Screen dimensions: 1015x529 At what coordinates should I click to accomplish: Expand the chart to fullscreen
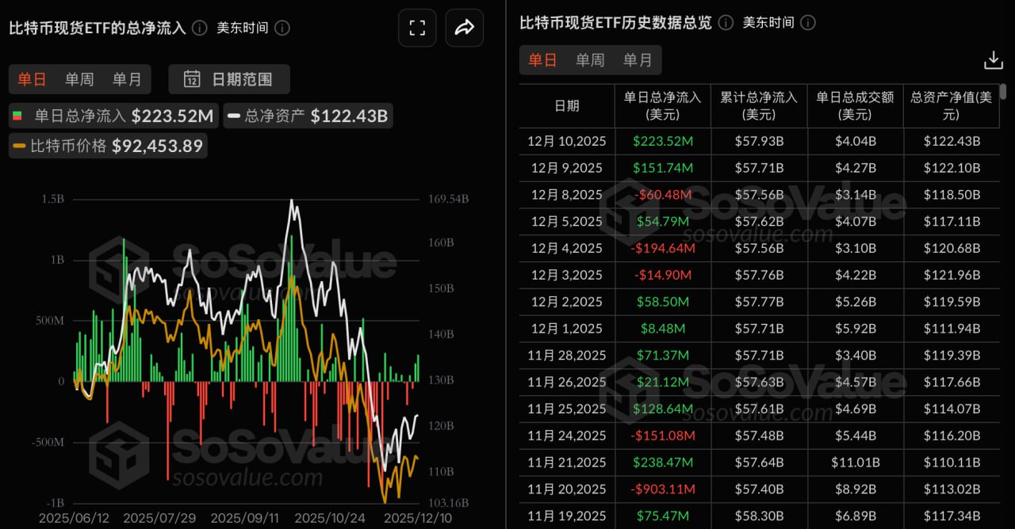[x=417, y=29]
